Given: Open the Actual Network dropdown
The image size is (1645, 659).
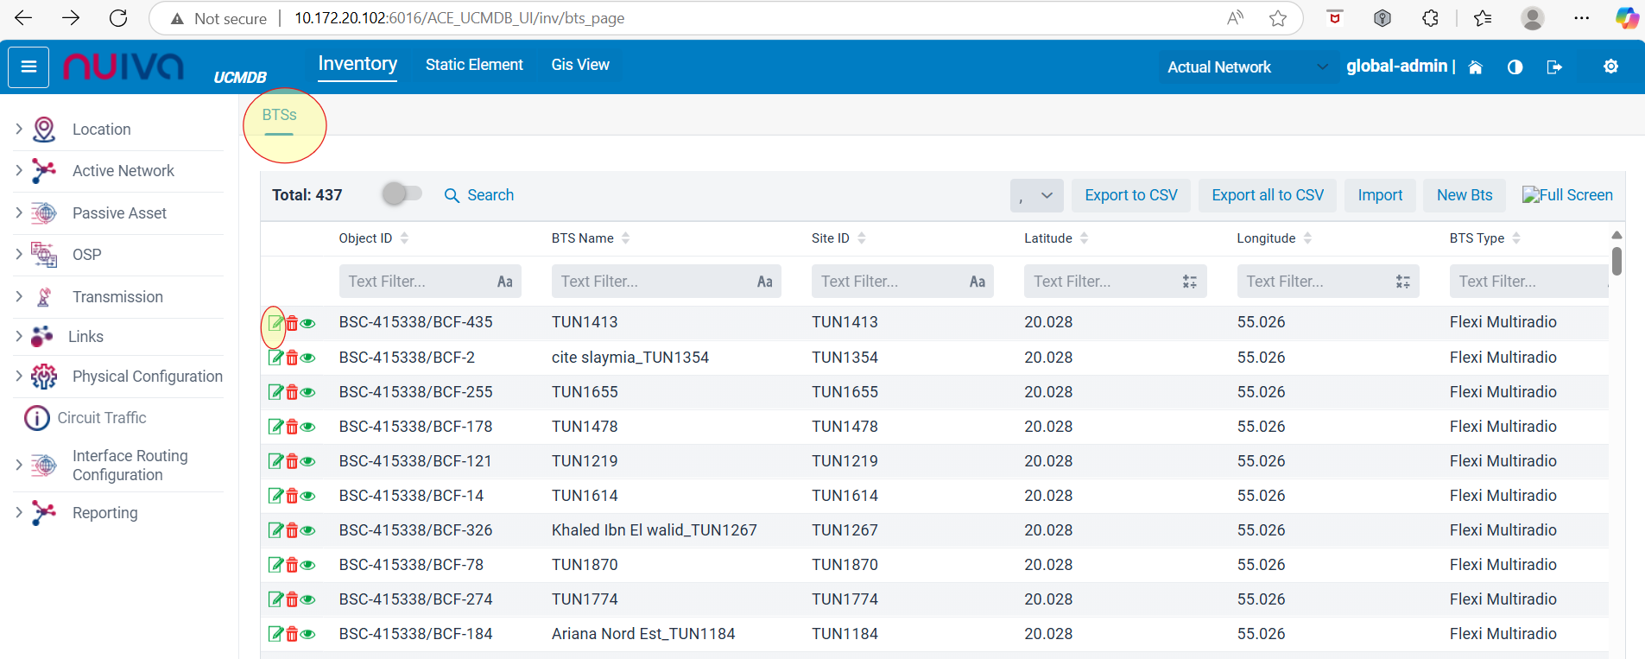Looking at the screenshot, I should [1246, 67].
